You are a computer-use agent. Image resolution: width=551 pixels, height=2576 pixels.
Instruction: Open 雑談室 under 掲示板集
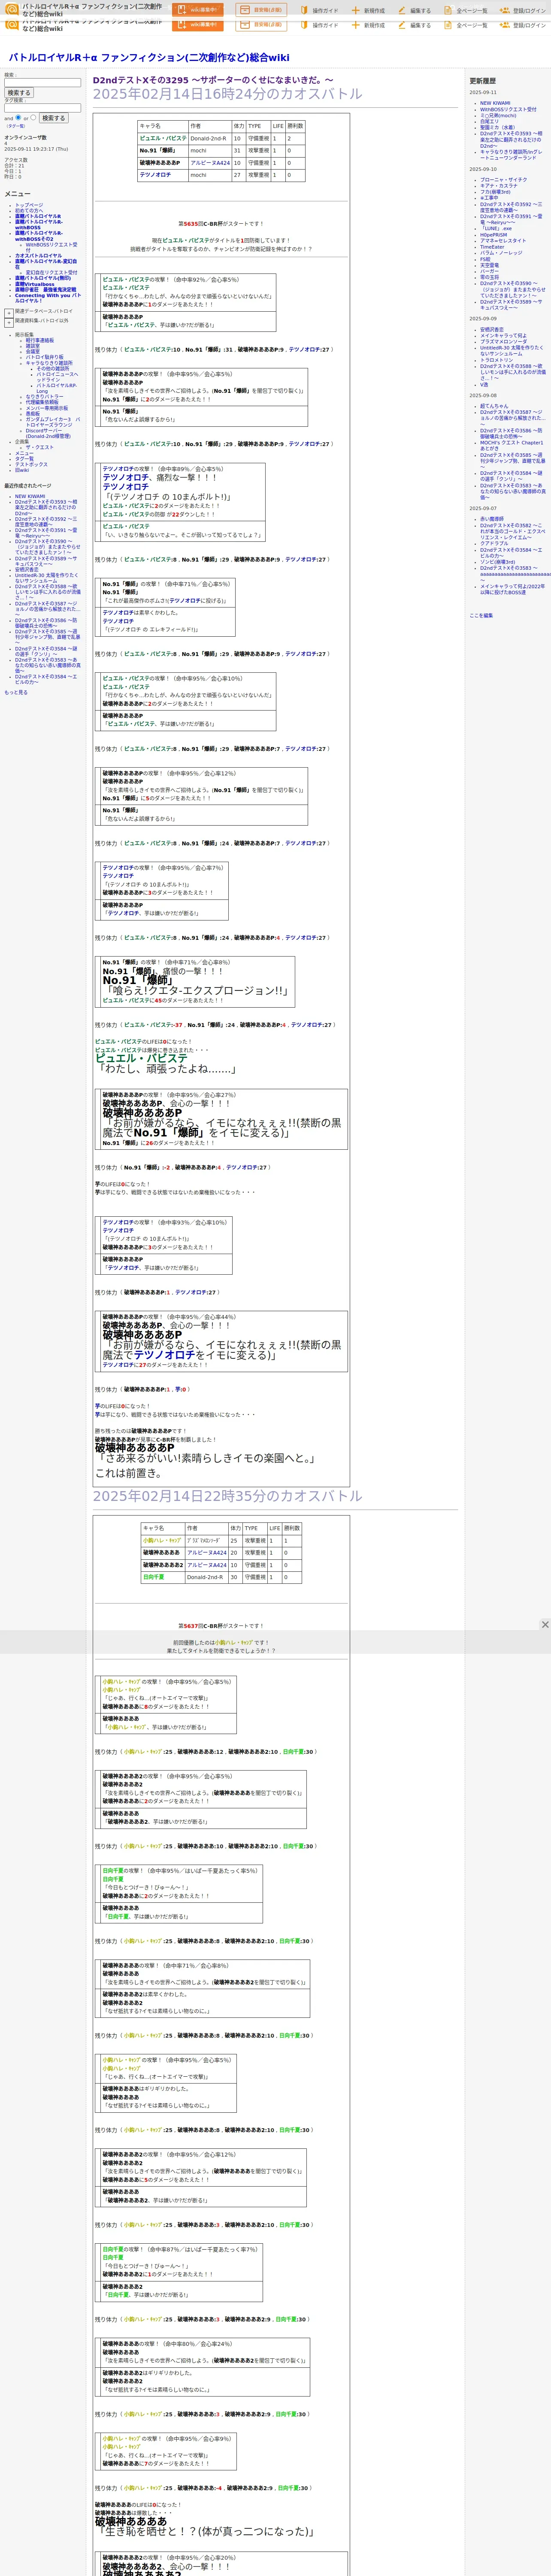(33, 346)
